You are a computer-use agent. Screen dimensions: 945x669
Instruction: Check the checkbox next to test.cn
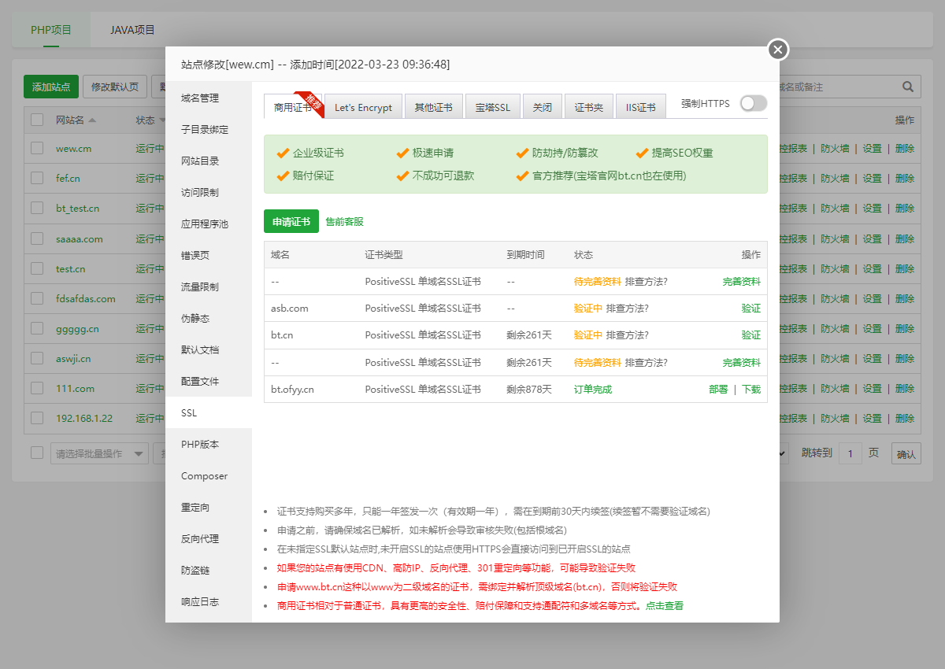coord(36,268)
